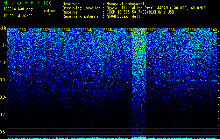Click the cyan signal-level strip at the bottom
Viewport: 220px width, 139px height.
click(112, 138)
